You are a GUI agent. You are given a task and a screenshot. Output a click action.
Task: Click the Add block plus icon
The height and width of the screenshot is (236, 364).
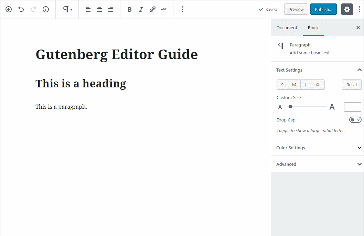click(x=9, y=9)
